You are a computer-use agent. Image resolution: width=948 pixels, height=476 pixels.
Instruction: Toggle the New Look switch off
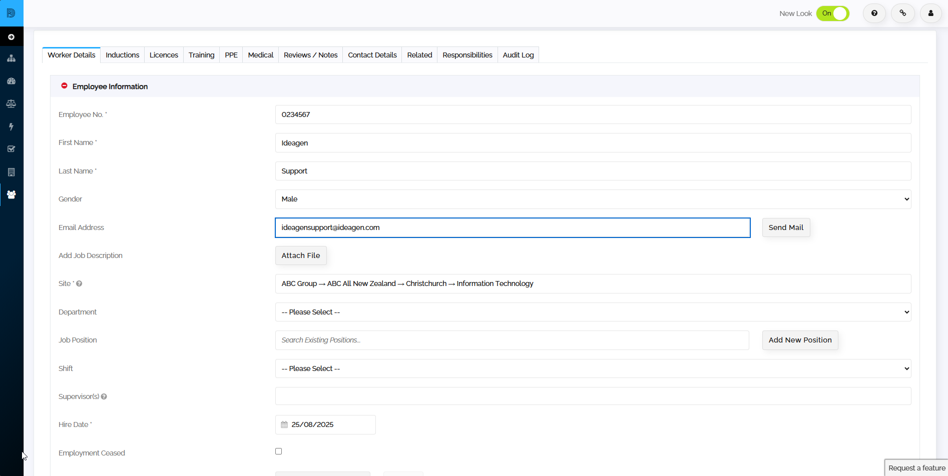[x=833, y=13]
